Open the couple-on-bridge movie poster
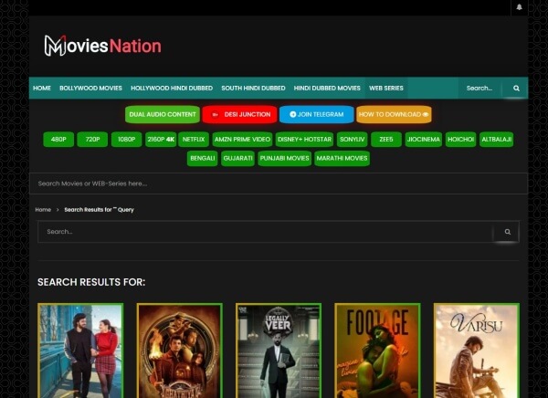This screenshot has height=398, width=548. (x=80, y=351)
